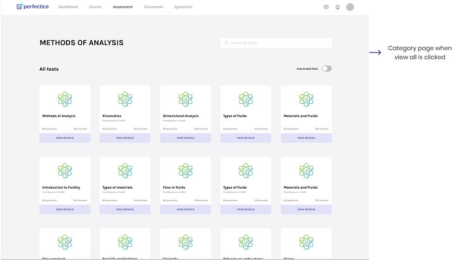This screenshot has height=260, width=459.
Task: Go to the Dashboard tab
Action: (68, 7)
